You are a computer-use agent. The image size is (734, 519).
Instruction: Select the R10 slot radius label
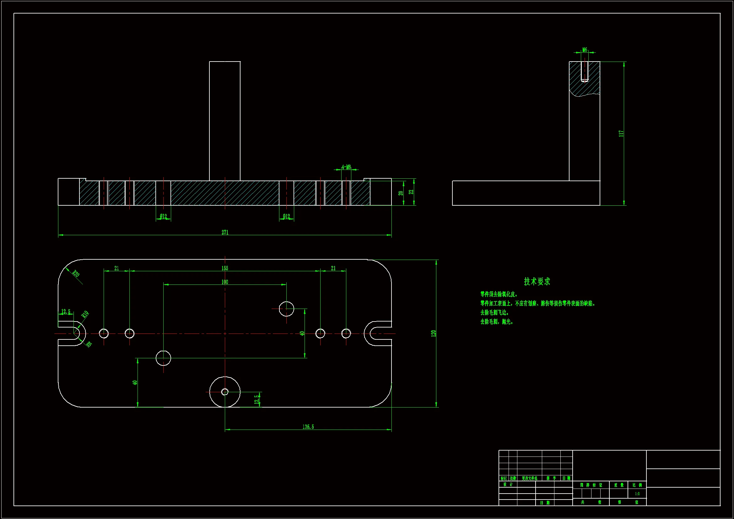(85, 314)
